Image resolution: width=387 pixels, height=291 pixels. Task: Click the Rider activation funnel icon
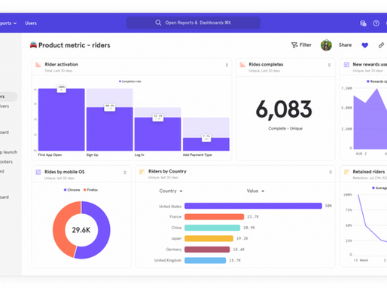pyautogui.click(x=38, y=65)
